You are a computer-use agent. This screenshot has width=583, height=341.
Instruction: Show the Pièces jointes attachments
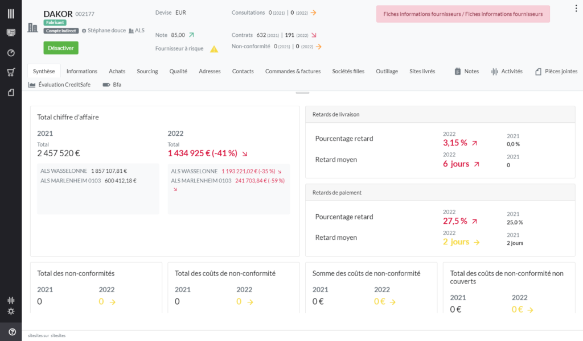(556, 72)
